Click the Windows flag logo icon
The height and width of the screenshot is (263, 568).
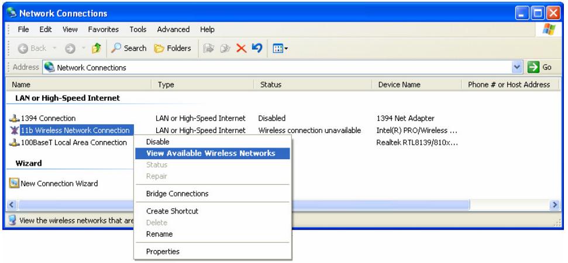pos(549,30)
